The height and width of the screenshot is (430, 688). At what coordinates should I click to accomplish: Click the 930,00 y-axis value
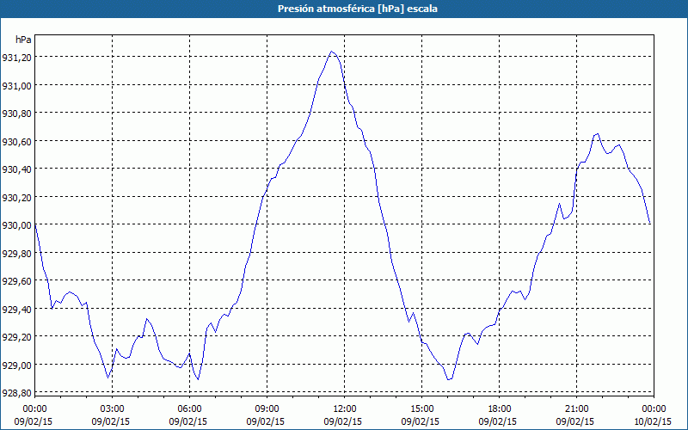tap(16, 225)
